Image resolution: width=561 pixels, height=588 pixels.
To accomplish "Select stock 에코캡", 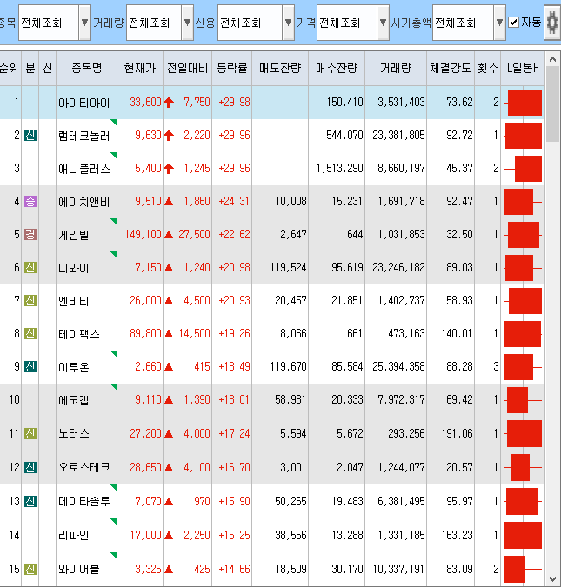I will (x=74, y=400).
